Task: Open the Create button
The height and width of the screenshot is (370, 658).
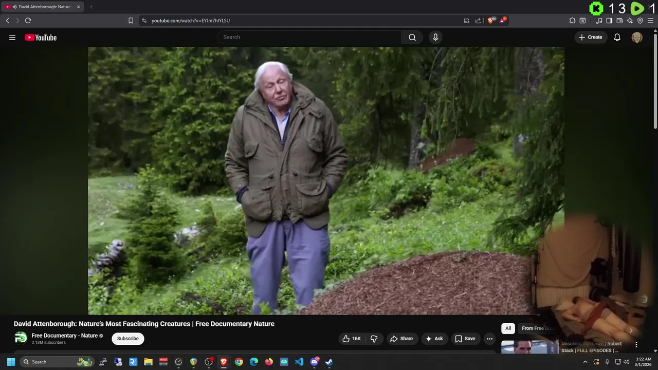Action: pyautogui.click(x=591, y=37)
